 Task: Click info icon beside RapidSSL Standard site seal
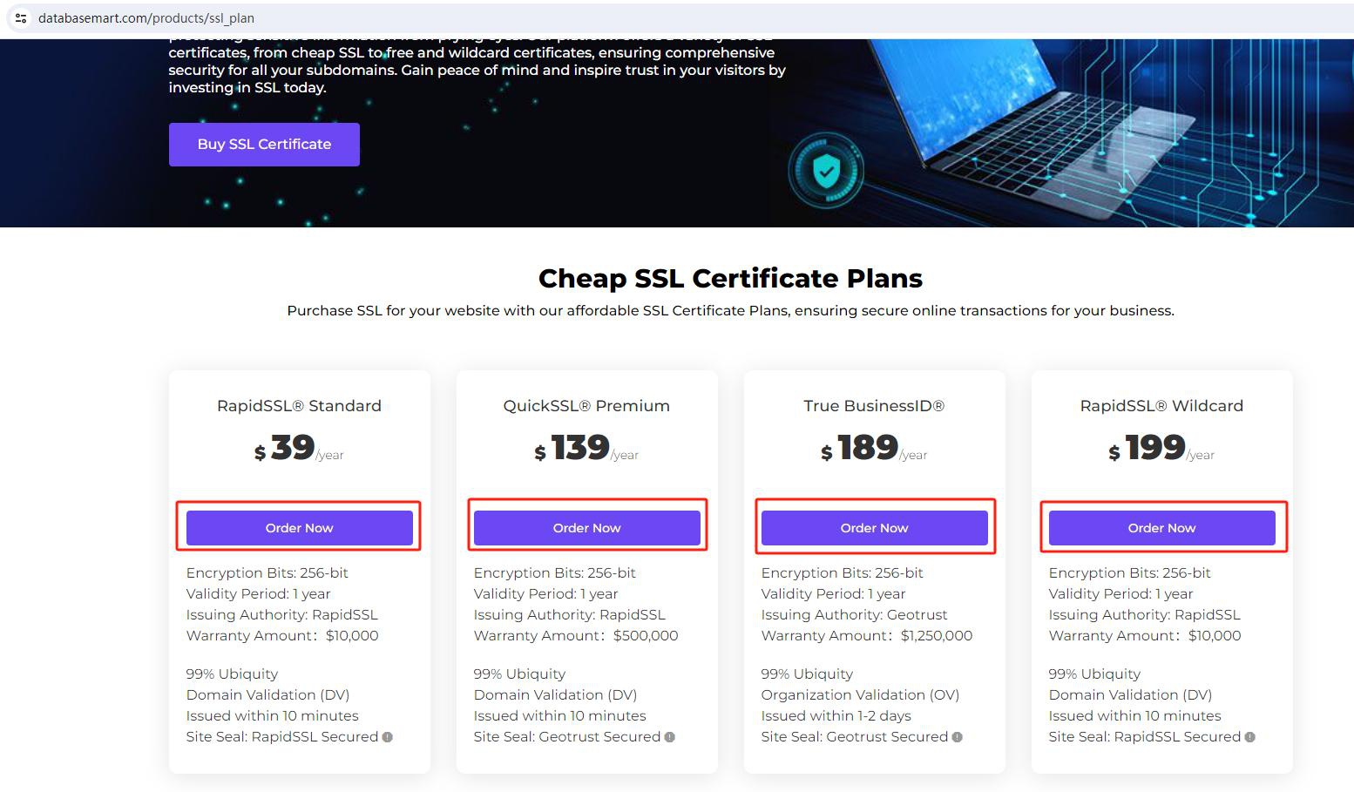point(388,737)
